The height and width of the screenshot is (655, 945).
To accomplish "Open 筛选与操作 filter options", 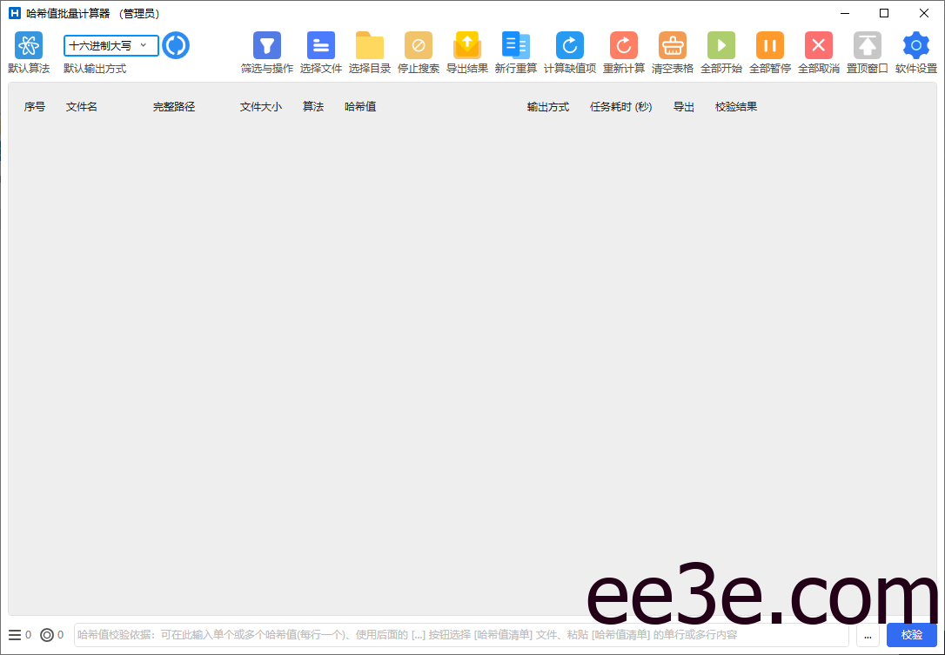I will (x=266, y=45).
